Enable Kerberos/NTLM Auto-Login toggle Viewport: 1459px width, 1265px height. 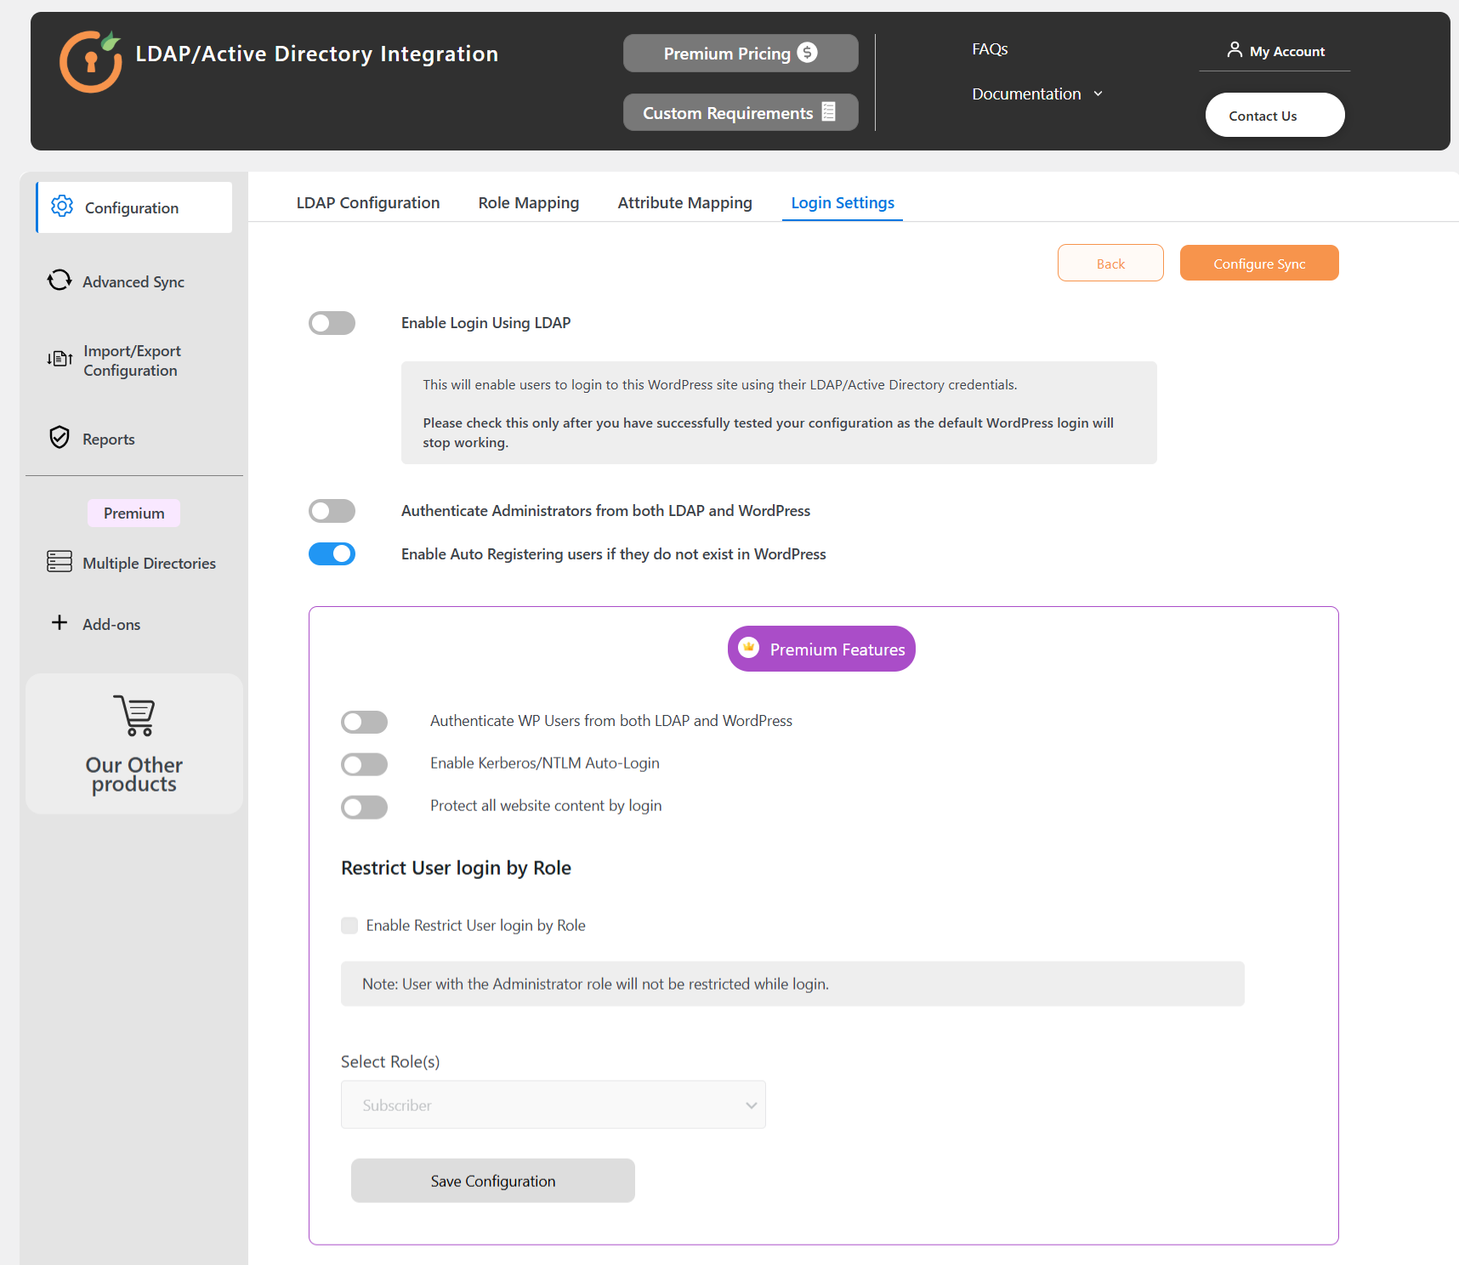pos(364,764)
